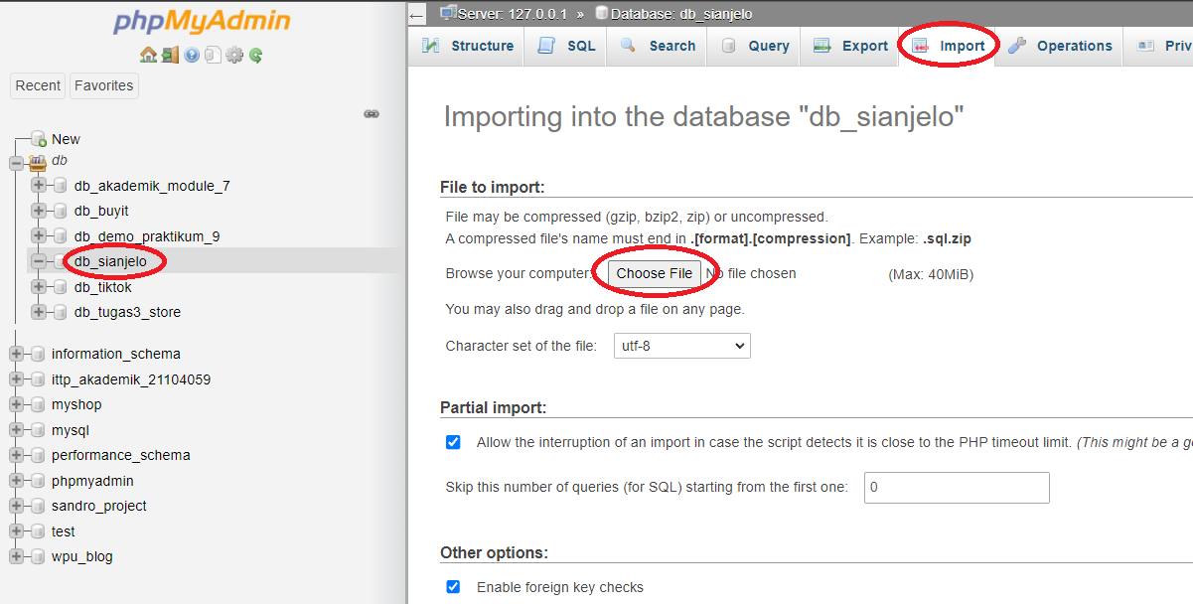1193x604 pixels.
Task: Expand information_schema database node
Action: (16, 354)
